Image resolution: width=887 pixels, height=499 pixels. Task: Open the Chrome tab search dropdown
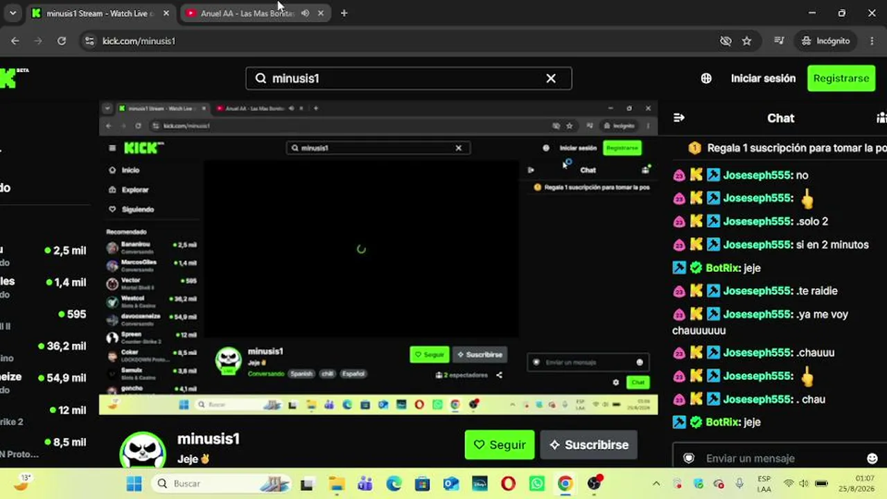point(12,13)
